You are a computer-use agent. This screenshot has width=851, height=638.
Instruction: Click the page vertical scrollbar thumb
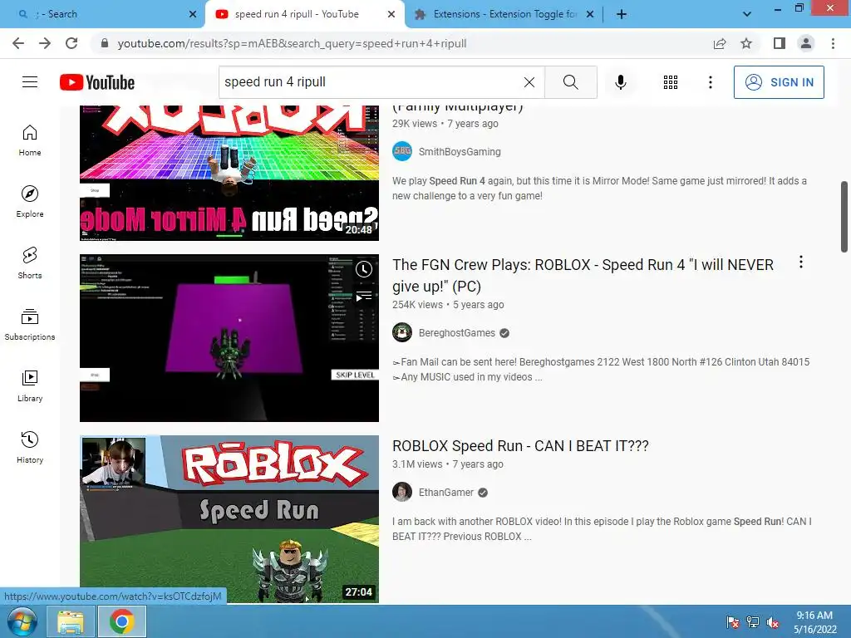[x=844, y=217]
